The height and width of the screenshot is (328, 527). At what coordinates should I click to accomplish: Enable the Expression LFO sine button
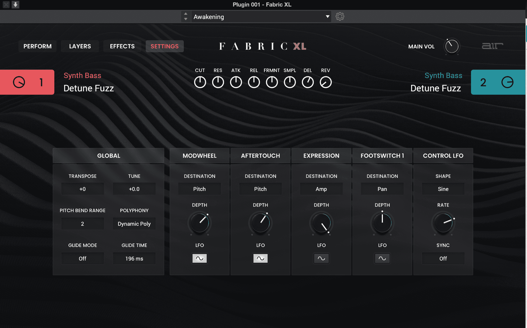321,258
